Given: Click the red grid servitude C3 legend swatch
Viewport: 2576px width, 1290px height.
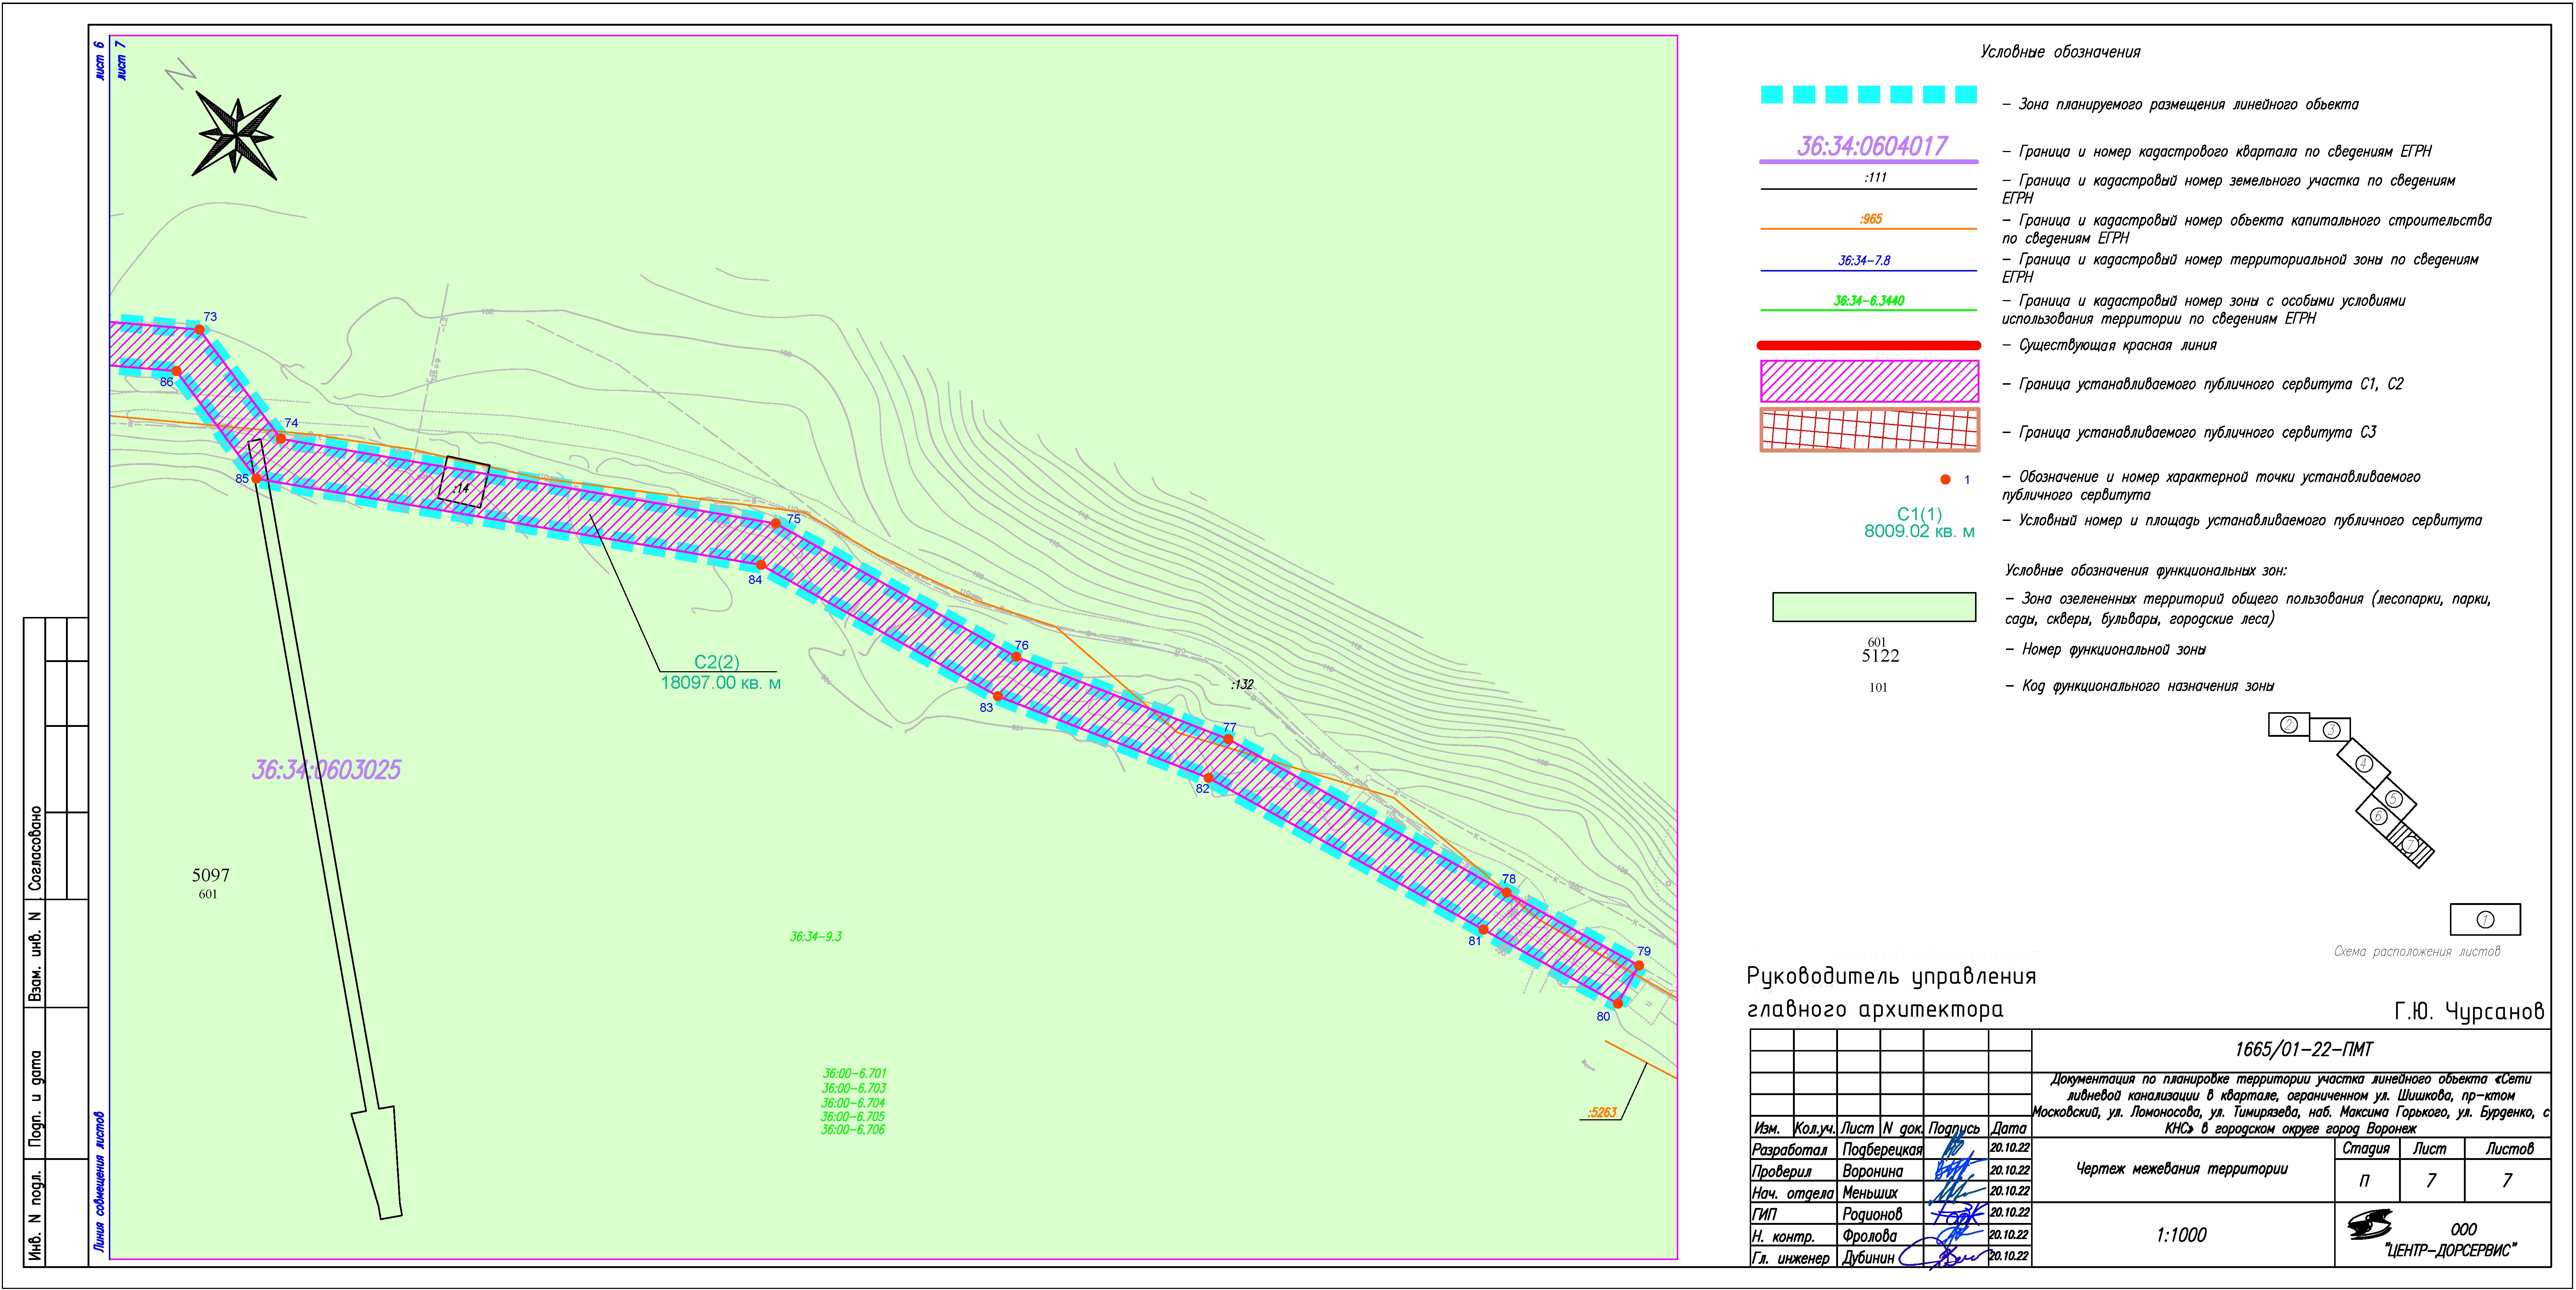Looking at the screenshot, I should pos(1869,430).
